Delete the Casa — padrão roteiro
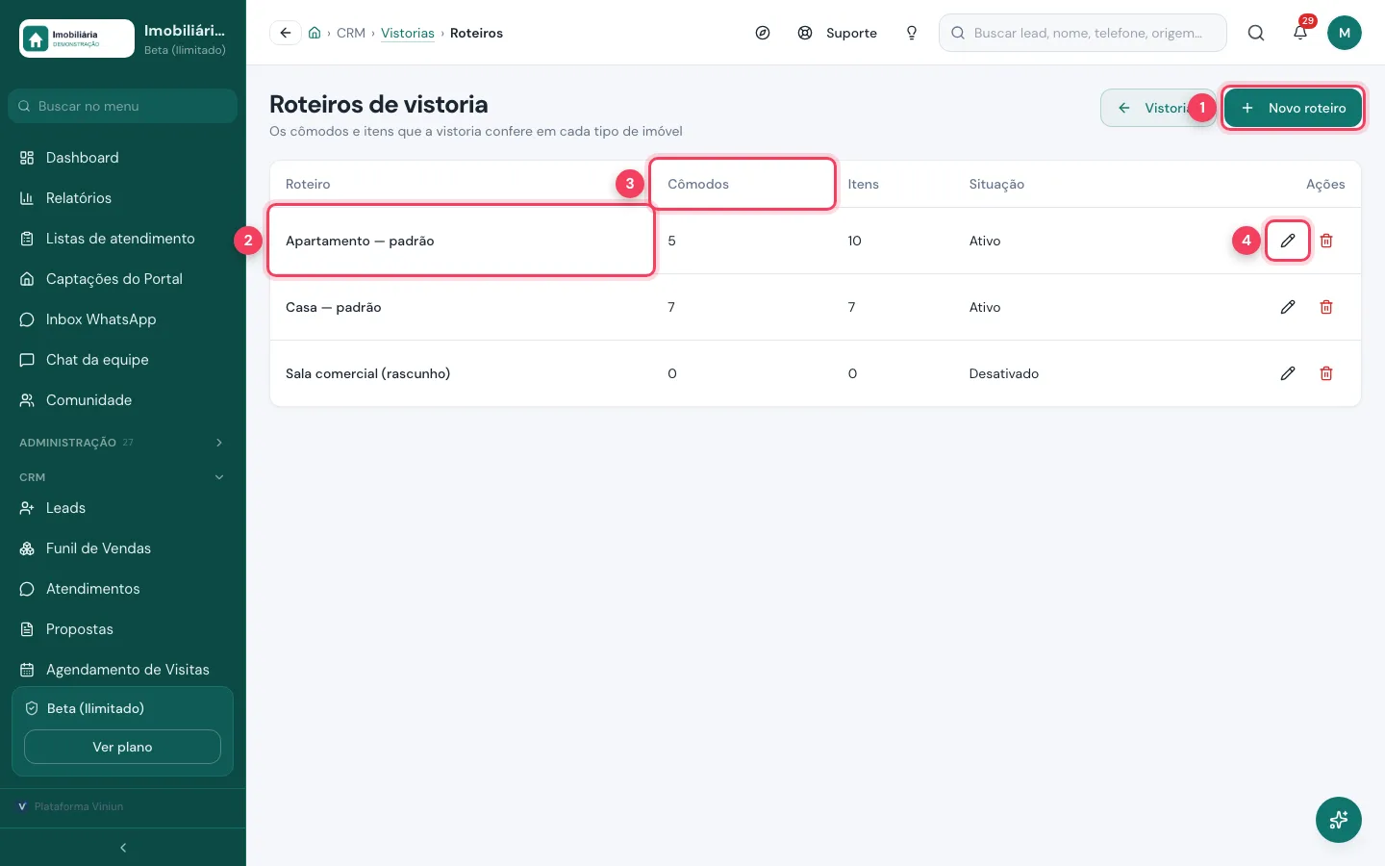The width and height of the screenshot is (1385, 866). click(1326, 307)
